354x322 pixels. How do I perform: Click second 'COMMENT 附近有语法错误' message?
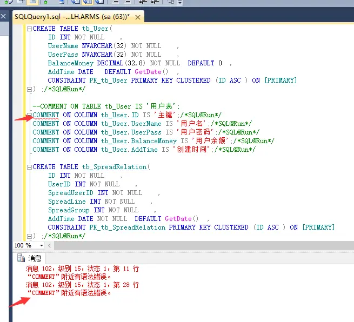[x=69, y=293]
